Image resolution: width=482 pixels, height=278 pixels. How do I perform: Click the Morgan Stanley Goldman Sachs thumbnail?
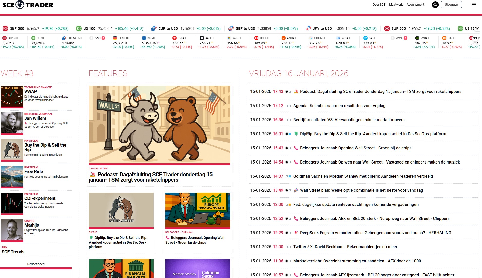[x=198, y=269]
